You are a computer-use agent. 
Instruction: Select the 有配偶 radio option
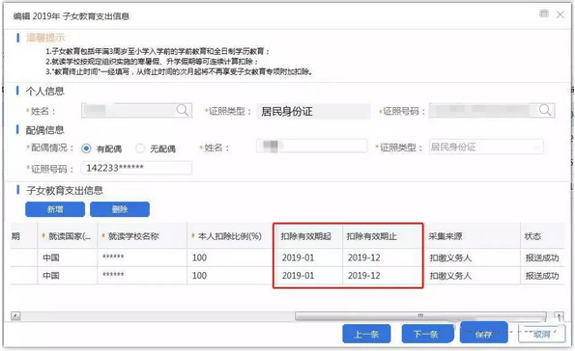[86, 148]
